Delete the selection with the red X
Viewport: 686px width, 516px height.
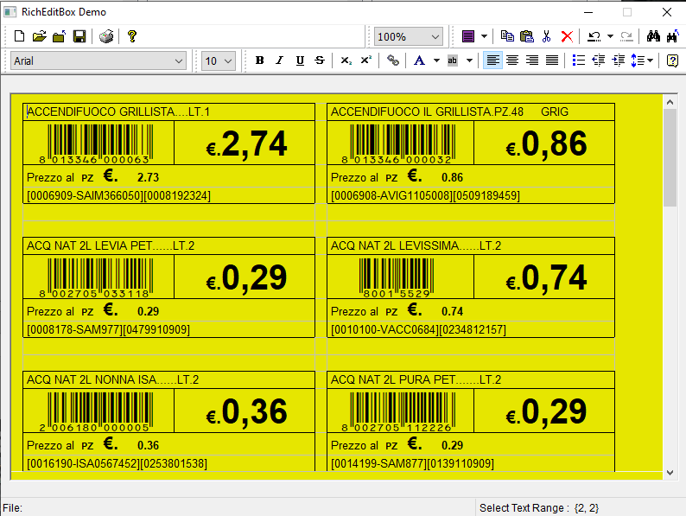(567, 36)
